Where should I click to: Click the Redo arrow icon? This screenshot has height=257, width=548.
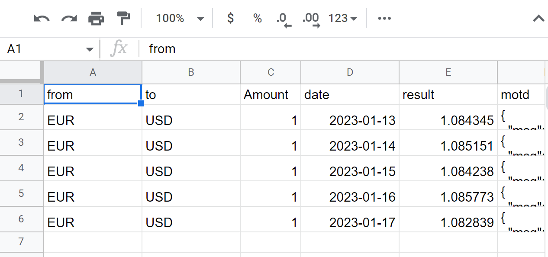tap(69, 18)
